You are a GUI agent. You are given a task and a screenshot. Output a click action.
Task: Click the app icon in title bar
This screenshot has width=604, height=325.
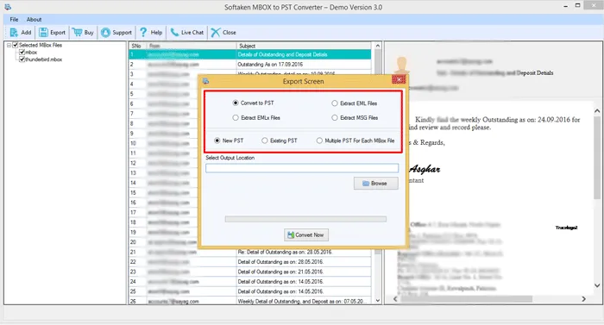click(x=8, y=7)
